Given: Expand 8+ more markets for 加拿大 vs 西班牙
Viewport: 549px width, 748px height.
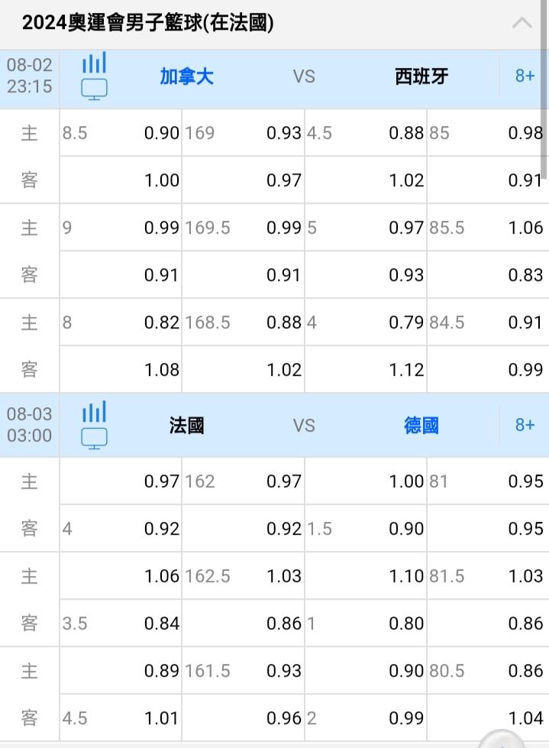Looking at the screenshot, I should [525, 76].
